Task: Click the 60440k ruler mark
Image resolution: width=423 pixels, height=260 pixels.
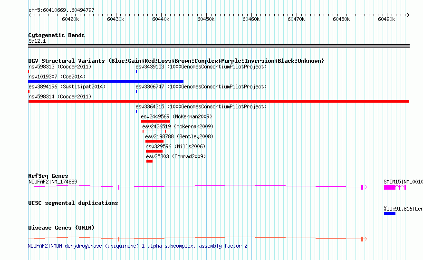Action: pyautogui.click(x=161, y=19)
